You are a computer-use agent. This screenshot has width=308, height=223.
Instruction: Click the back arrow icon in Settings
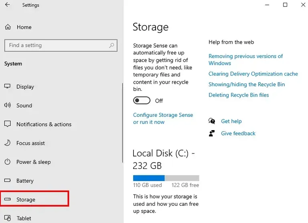click(7, 5)
